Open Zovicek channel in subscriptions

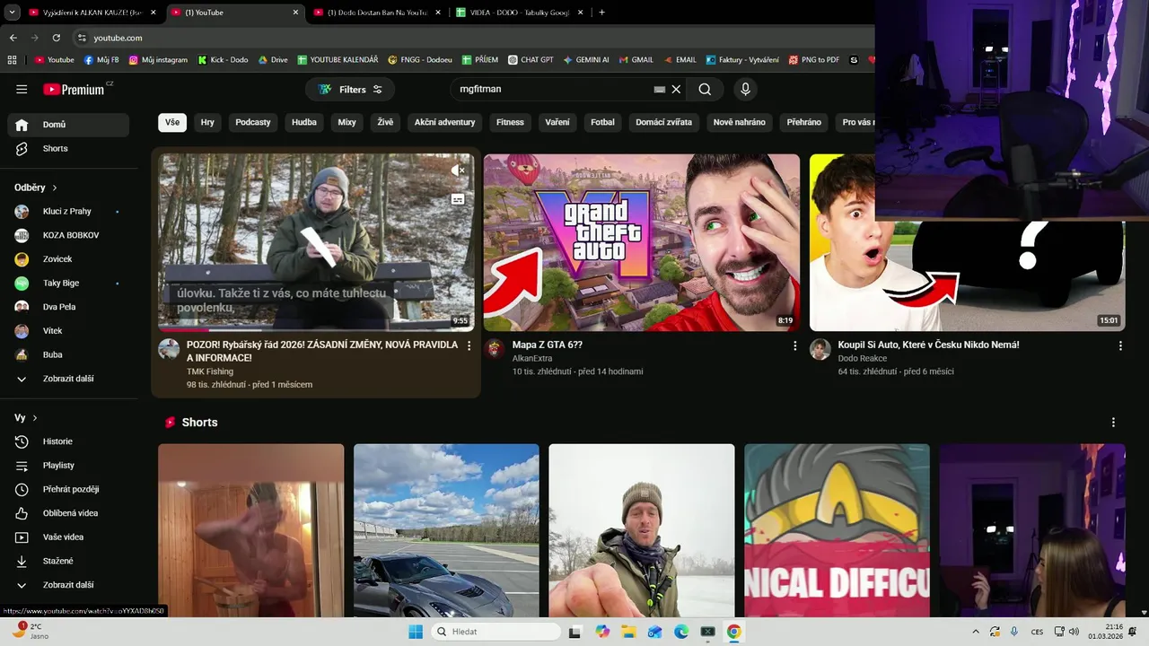point(68,259)
